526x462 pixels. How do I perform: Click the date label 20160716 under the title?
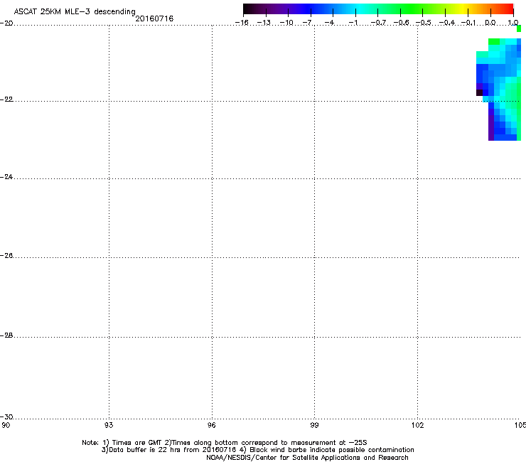tap(154, 18)
